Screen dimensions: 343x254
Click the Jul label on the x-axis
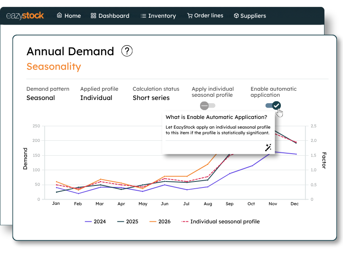[186, 204]
